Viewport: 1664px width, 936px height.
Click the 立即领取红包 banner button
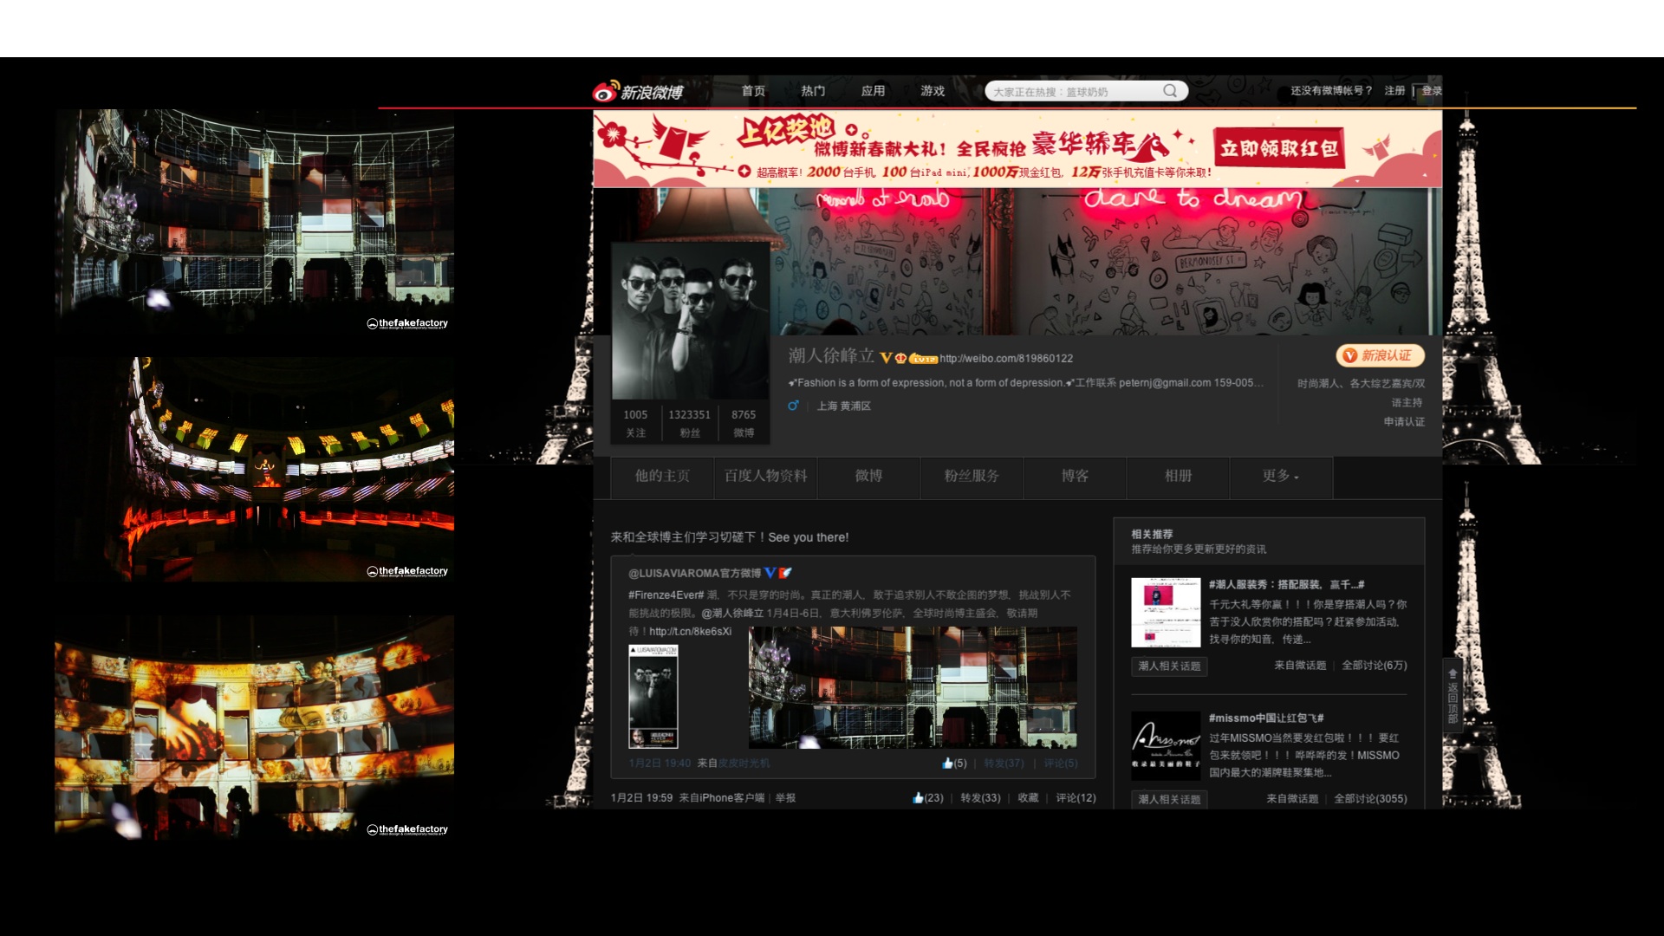(1279, 148)
